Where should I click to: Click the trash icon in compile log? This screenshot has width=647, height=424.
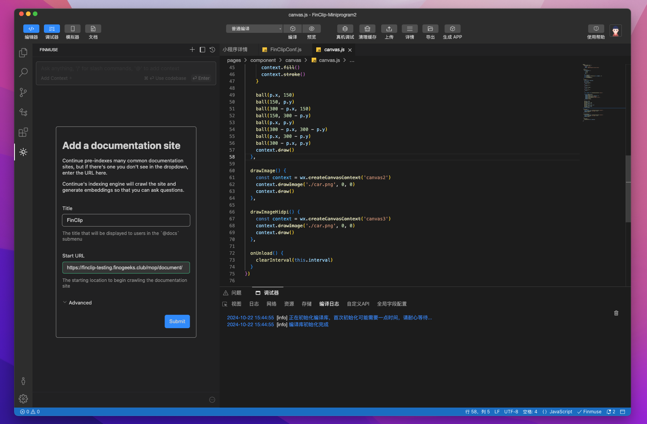(x=616, y=313)
